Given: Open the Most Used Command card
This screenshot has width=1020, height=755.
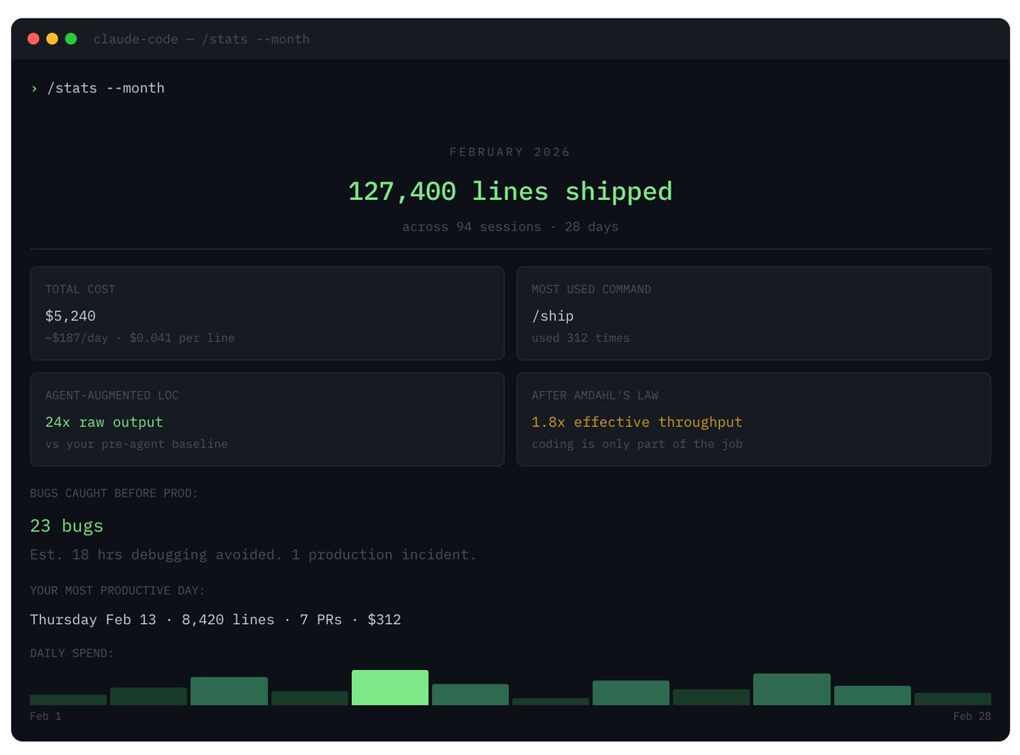Looking at the screenshot, I should point(753,313).
